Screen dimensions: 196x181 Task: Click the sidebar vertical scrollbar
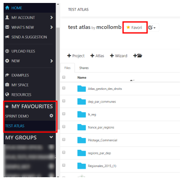point(58,78)
